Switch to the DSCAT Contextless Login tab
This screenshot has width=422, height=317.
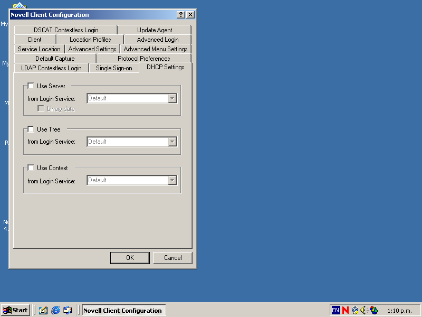click(x=66, y=30)
